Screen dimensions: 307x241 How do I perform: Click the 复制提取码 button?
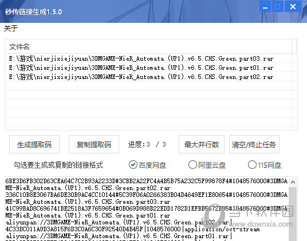click(x=94, y=144)
